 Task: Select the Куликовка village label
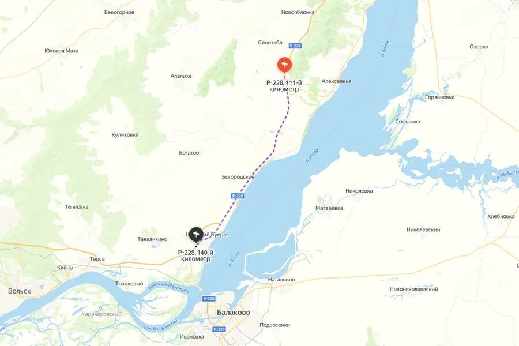point(125,135)
